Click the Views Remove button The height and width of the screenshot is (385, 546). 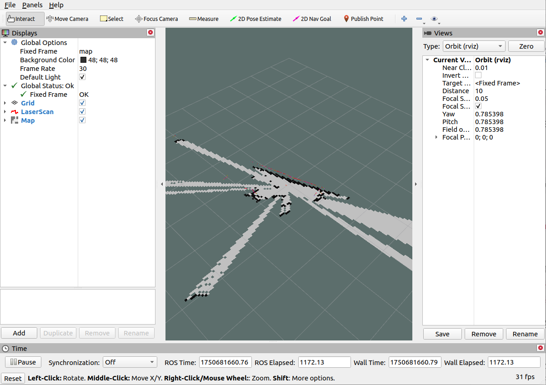pos(484,334)
